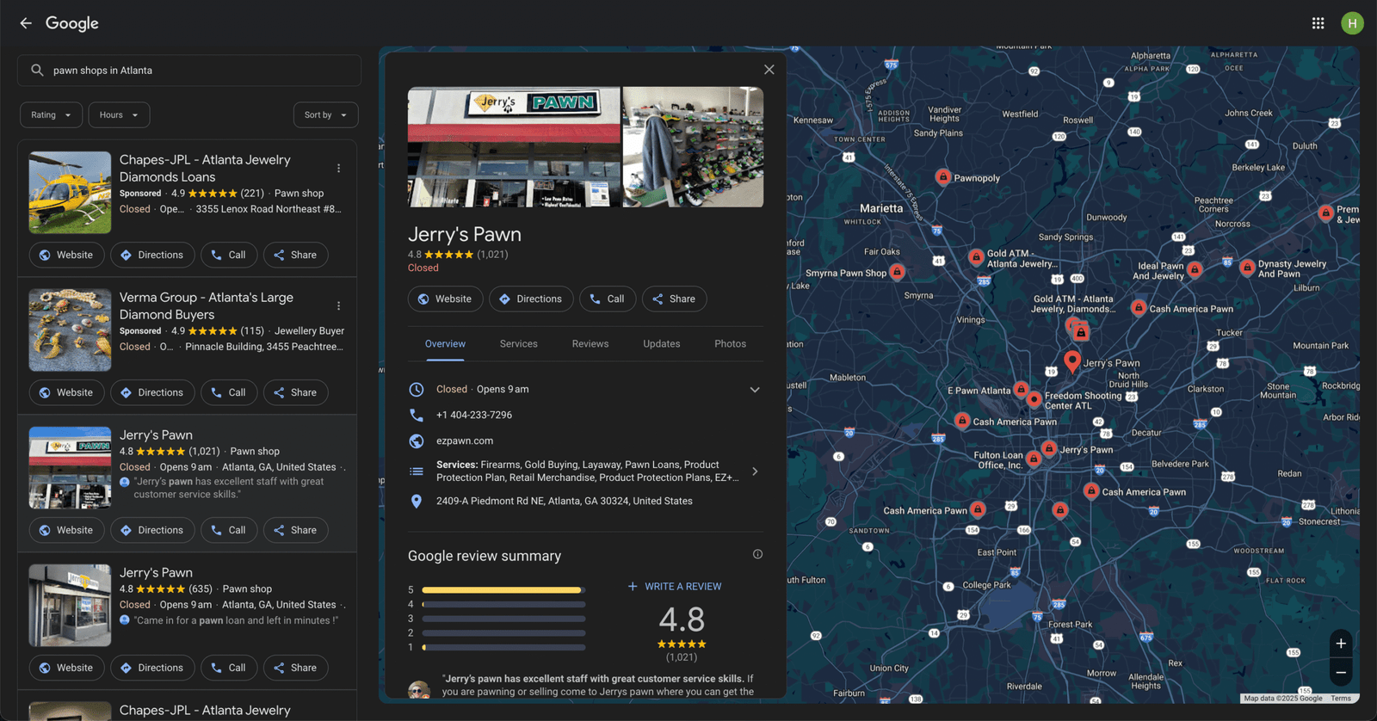Expand the Services details arrow
Viewport: 1377px width, 721px height.
pos(755,471)
